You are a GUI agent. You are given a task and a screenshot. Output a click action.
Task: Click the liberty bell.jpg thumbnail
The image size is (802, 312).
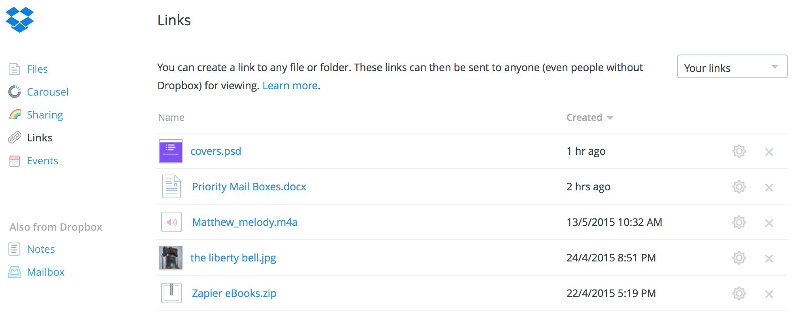point(171,257)
